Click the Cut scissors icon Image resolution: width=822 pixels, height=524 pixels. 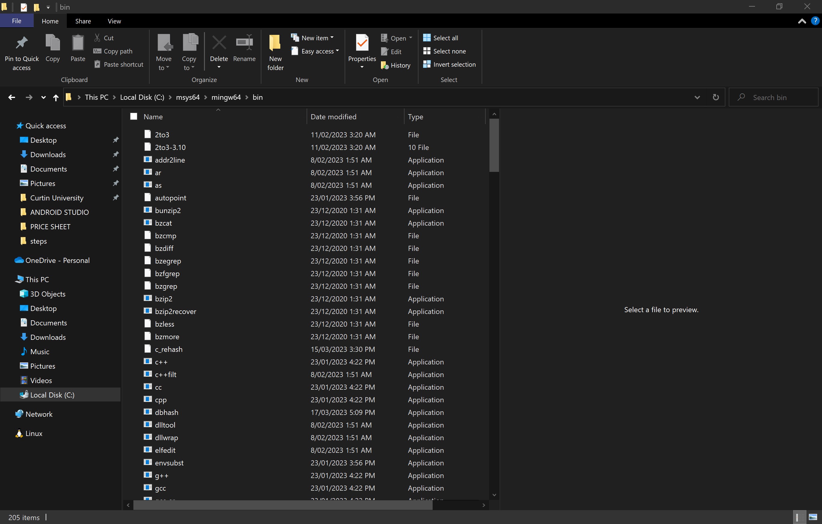[97, 38]
